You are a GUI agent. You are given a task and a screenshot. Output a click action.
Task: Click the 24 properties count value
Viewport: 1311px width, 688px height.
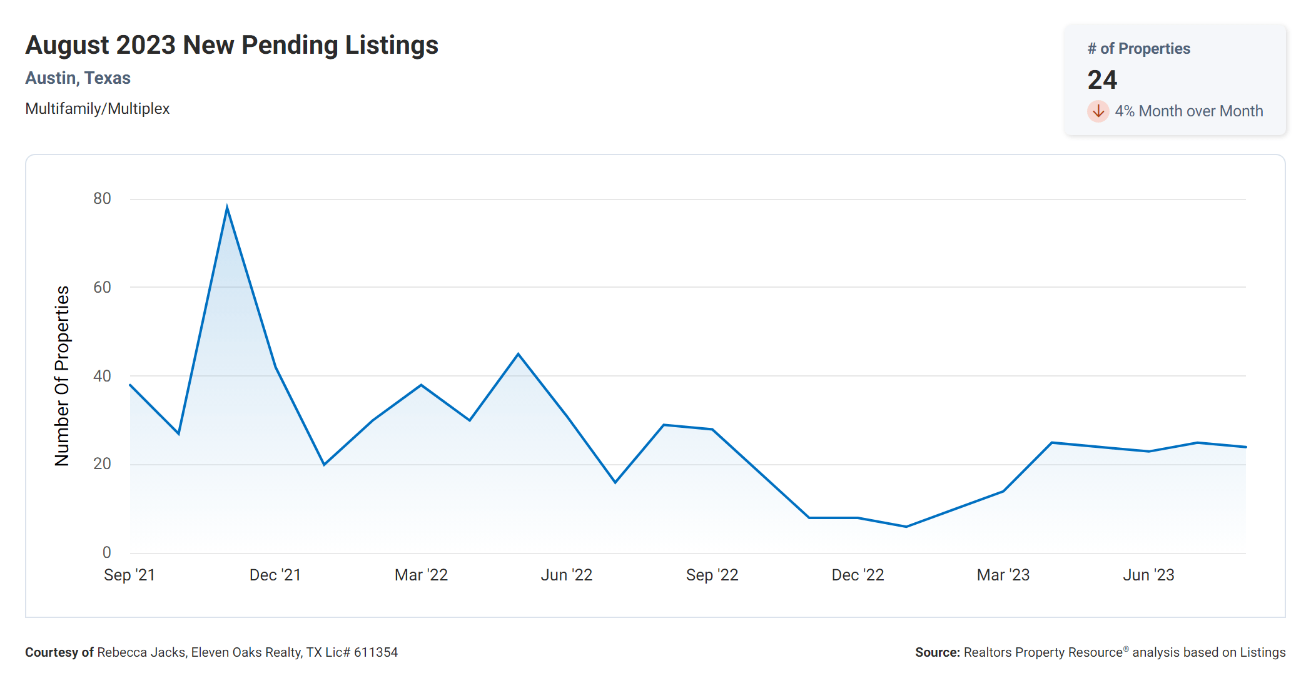click(1102, 80)
